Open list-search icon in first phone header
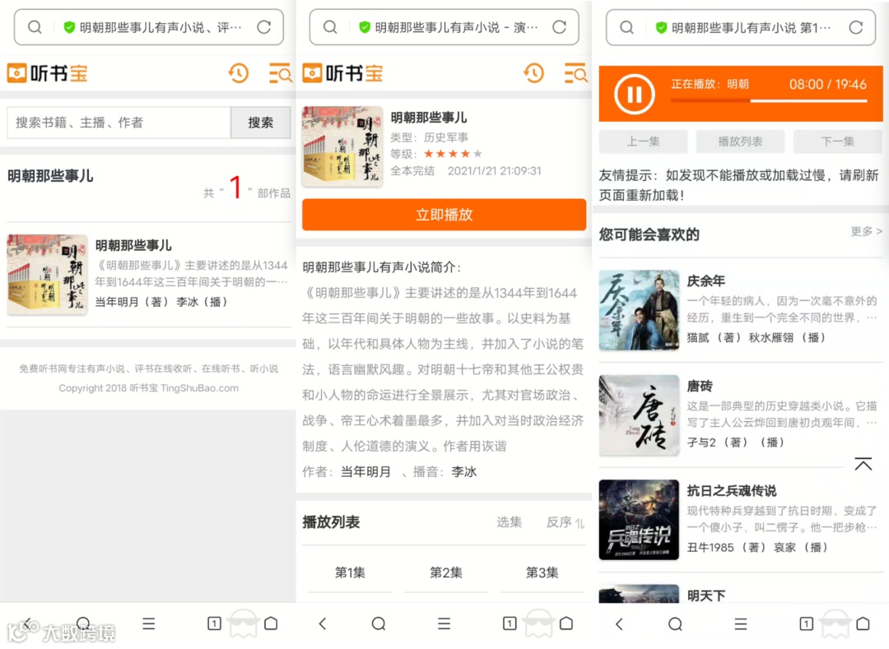Image resolution: width=889 pixels, height=649 pixels. (280, 73)
